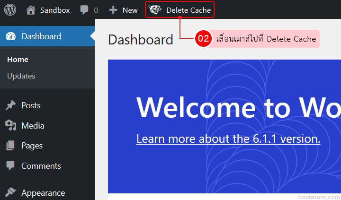
Task: Click the Dashboard gauge icon in sidebar
Action: [x=11, y=36]
